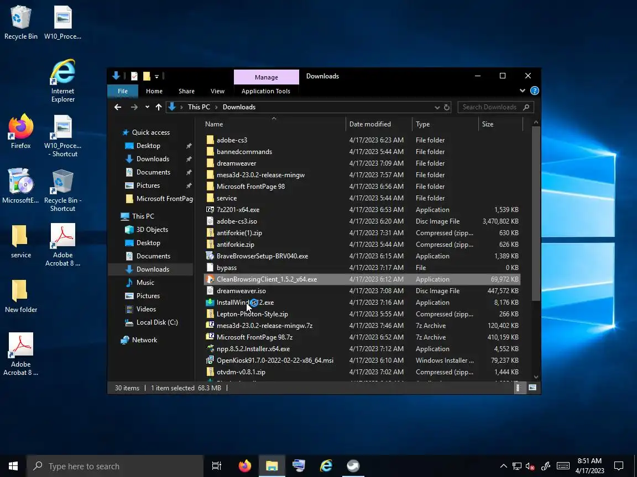Open Local Disk (C:) in the sidebar
The image size is (637, 477).
click(x=157, y=322)
